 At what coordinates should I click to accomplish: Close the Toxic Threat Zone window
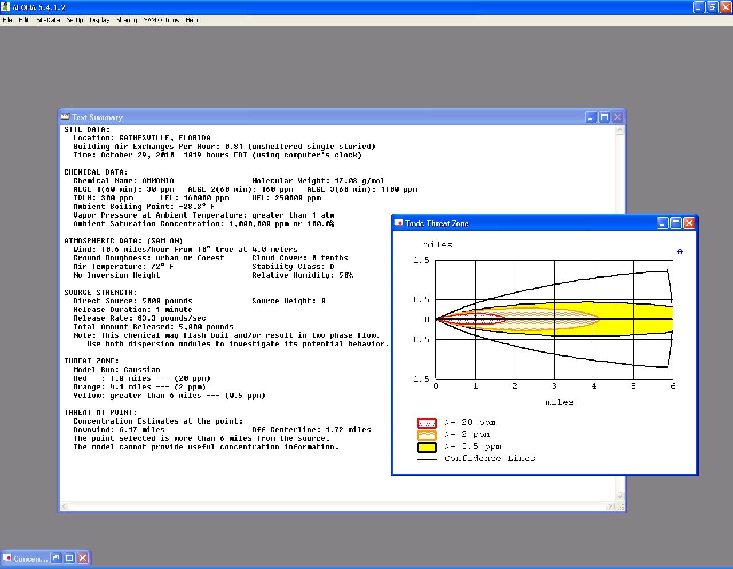[689, 223]
